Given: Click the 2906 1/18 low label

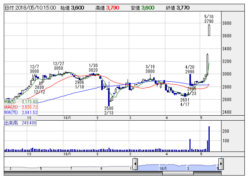Looking at the screenshot, I should [x=79, y=85].
